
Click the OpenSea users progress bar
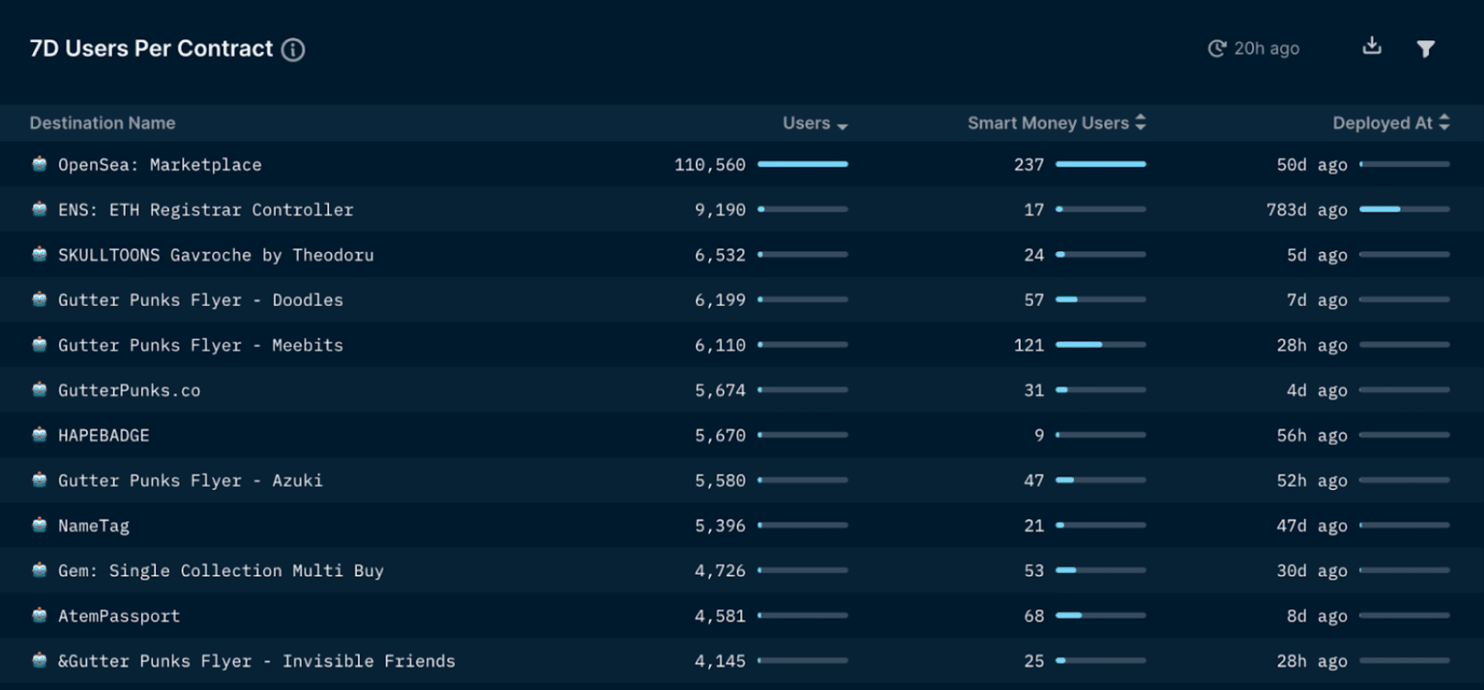pos(803,164)
